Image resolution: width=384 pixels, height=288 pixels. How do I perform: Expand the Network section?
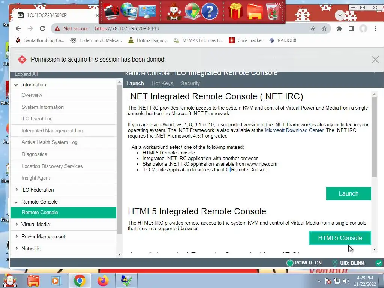16,248
